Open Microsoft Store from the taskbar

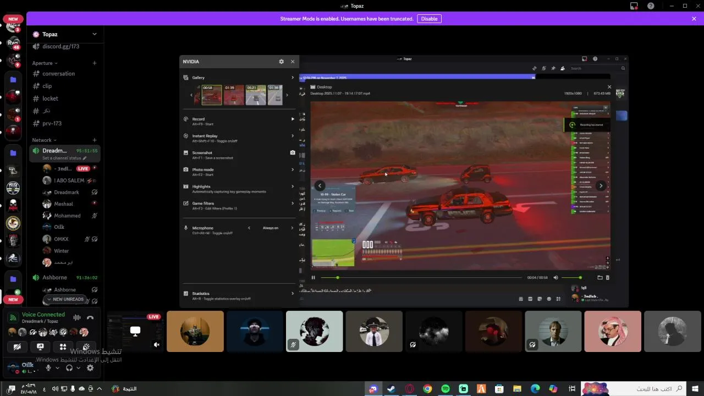(x=499, y=389)
